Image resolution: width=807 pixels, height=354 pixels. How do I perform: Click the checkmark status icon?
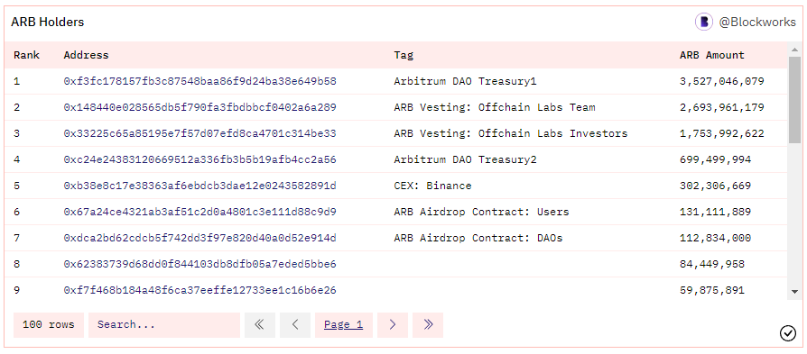pyautogui.click(x=787, y=333)
